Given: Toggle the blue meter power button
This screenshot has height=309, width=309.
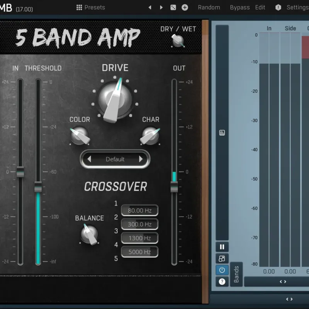Looking at the screenshot, I should 222,270.
